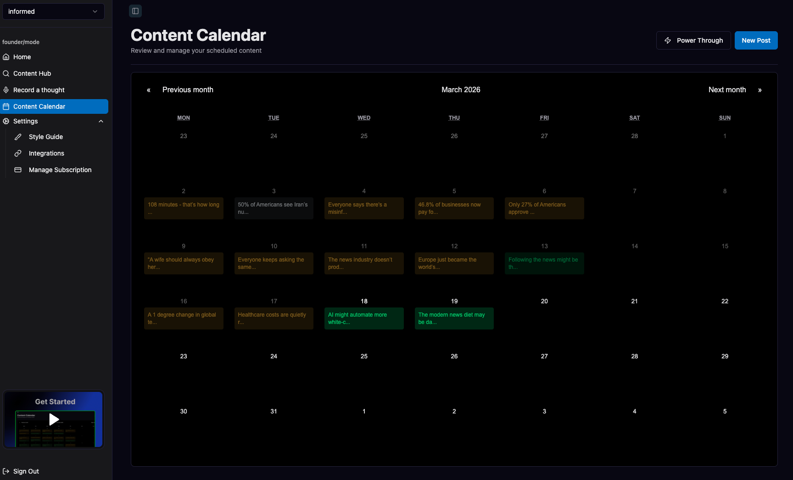The height and width of the screenshot is (480, 793).
Task: Click the lightning icon on Power Through
Action: [668, 40]
